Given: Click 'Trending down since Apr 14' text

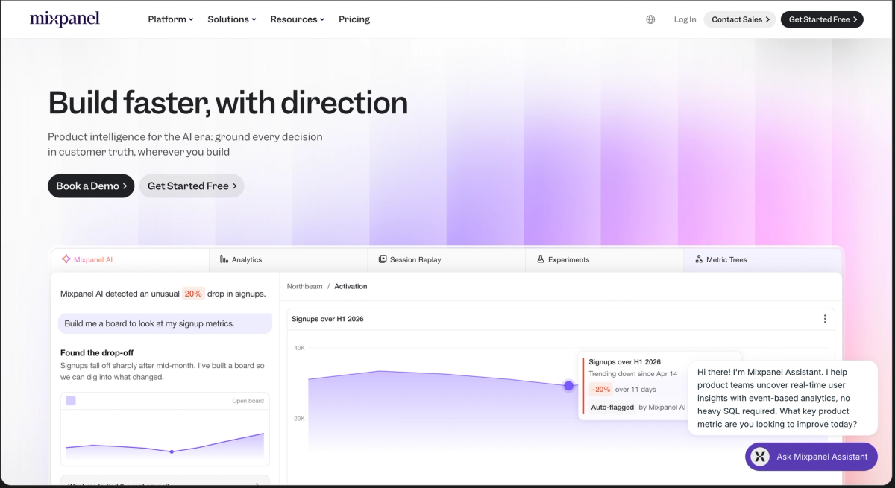Looking at the screenshot, I should 633,374.
